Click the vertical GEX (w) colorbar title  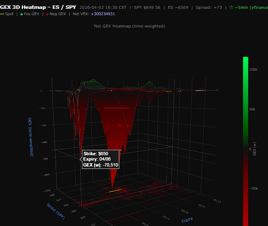point(255,149)
